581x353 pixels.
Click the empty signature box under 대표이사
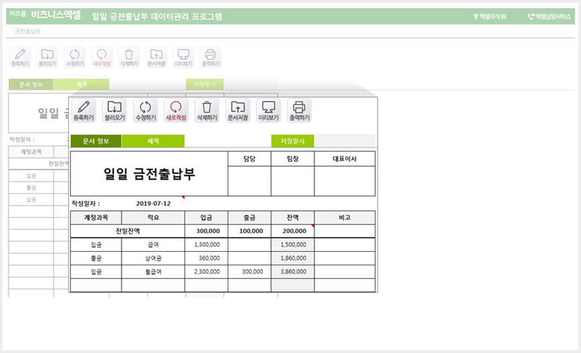(345, 181)
